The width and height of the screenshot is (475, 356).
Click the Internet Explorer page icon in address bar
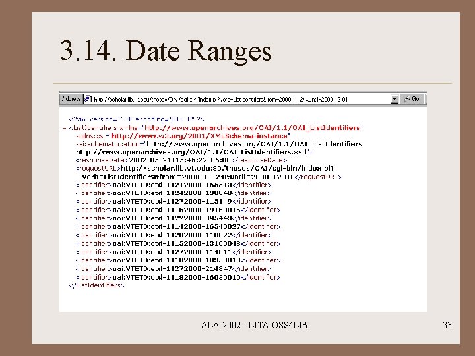[x=88, y=99]
